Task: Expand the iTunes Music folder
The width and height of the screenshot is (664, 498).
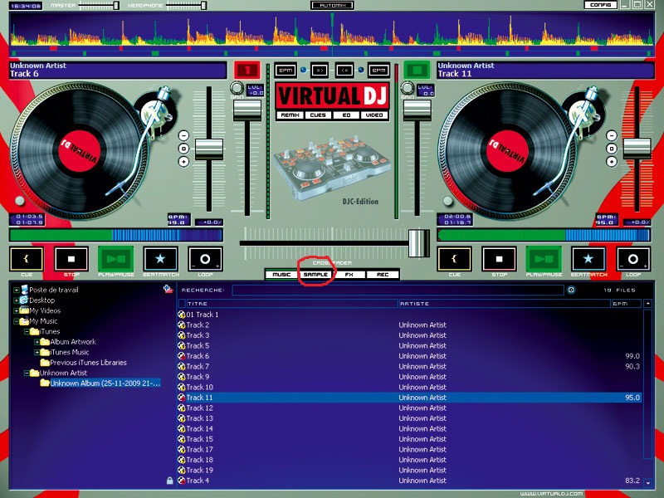Action: click(x=37, y=352)
